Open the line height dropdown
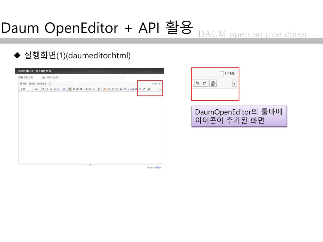This screenshot has height=242, width=323. pos(94,89)
